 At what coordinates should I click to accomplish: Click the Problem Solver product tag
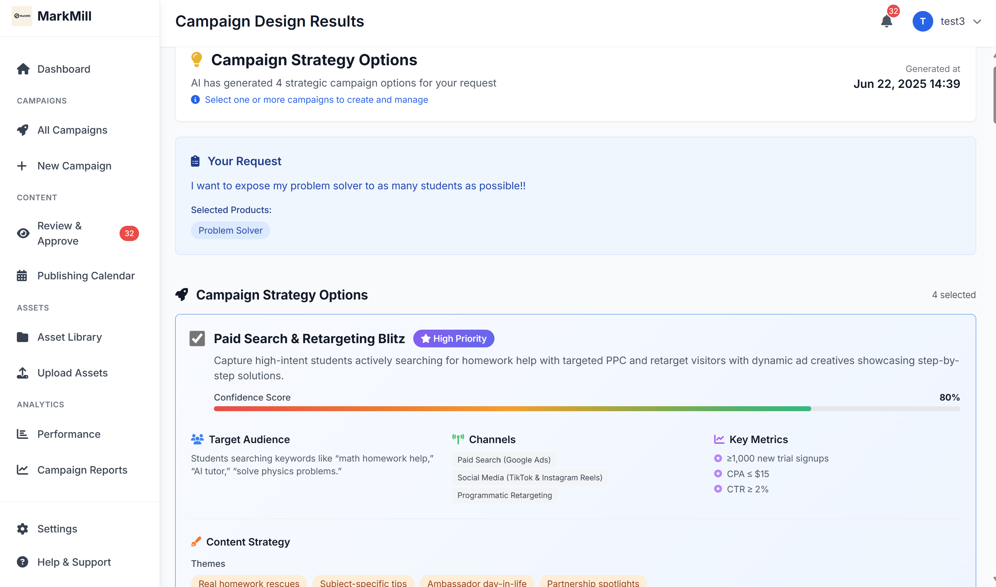(230, 230)
